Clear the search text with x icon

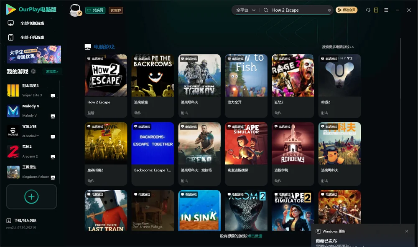(329, 10)
